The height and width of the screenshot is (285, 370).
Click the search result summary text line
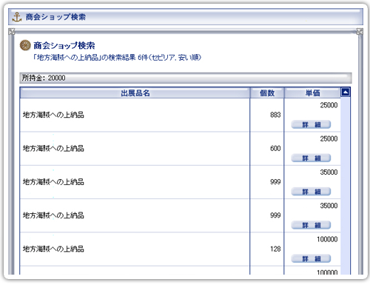[118, 58]
